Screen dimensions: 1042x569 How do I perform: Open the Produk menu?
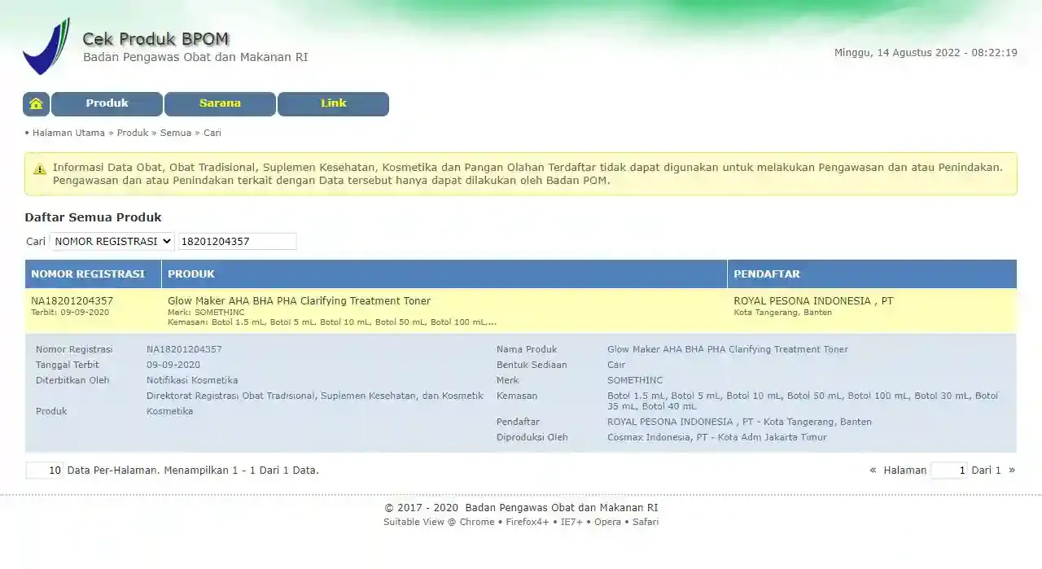click(x=107, y=104)
